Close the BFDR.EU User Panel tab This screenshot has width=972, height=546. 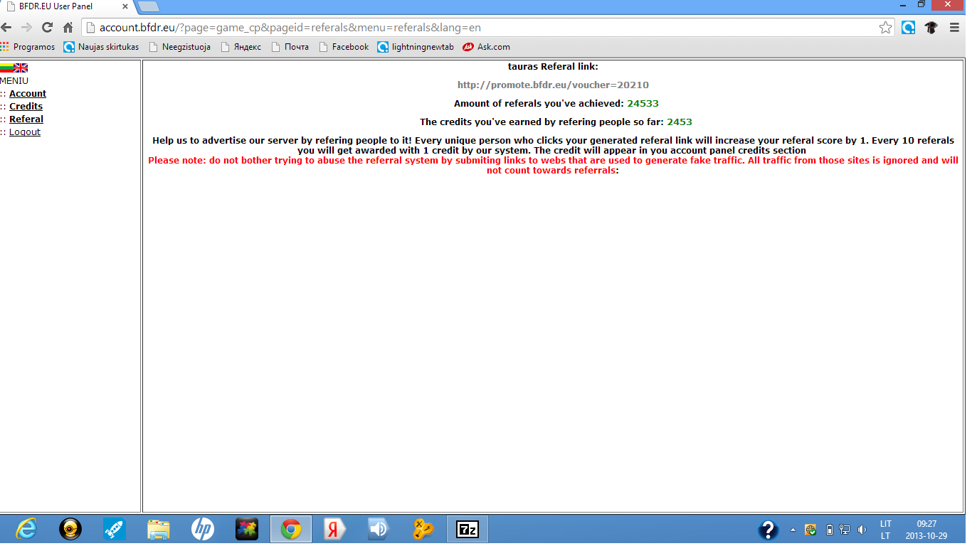[x=125, y=6]
